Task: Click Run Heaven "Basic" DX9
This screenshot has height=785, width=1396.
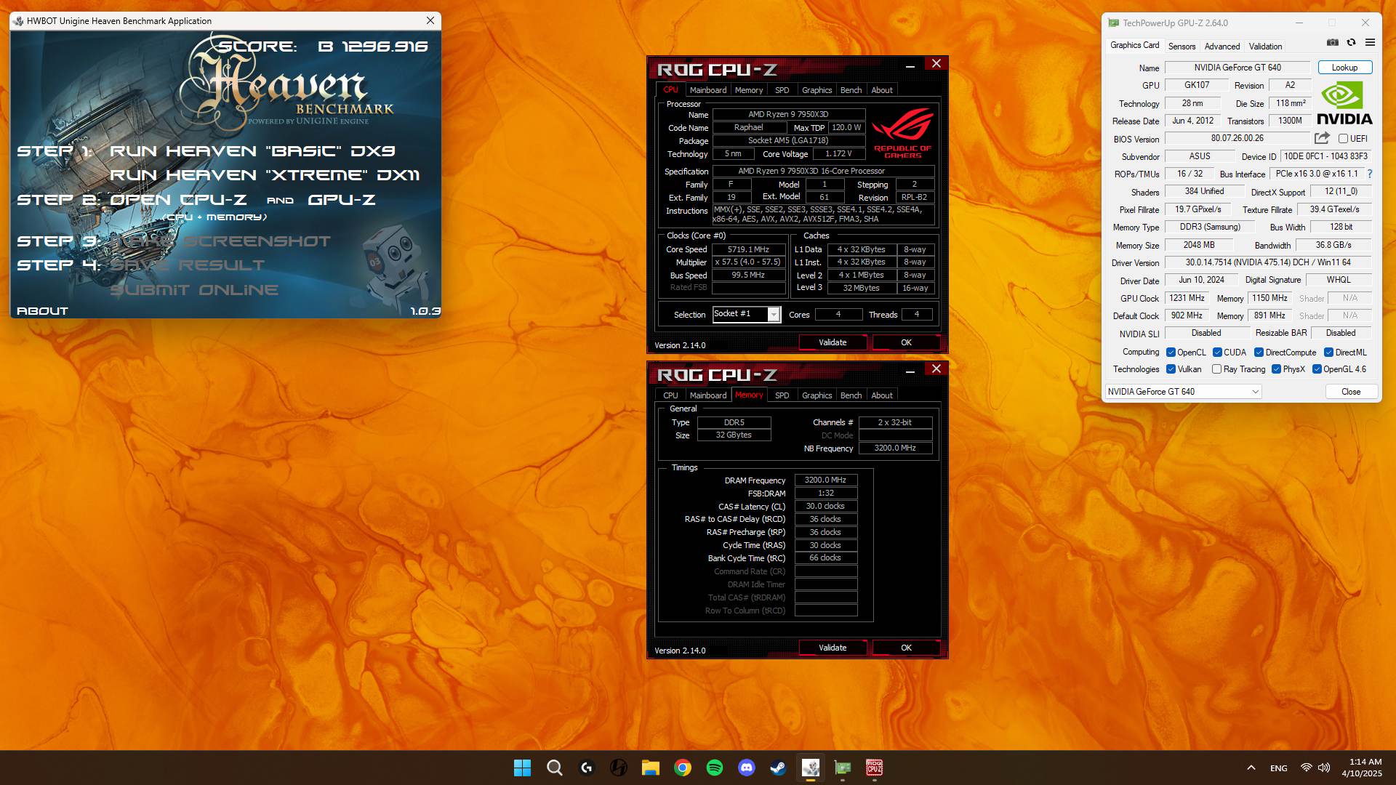Action: click(x=252, y=151)
